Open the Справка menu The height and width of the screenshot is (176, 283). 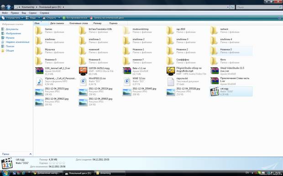44,13
